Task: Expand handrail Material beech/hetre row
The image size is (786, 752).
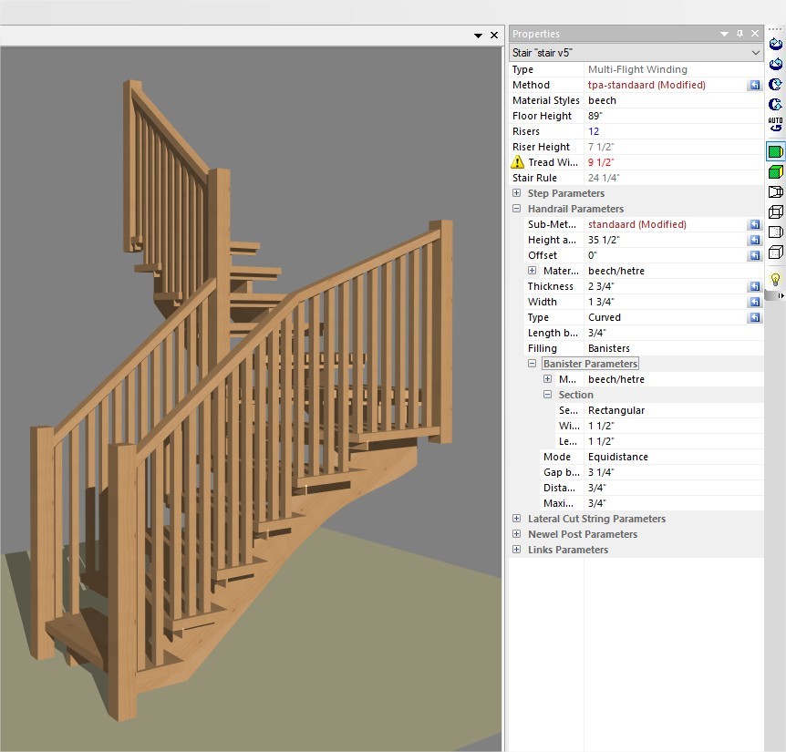Action: pos(532,271)
